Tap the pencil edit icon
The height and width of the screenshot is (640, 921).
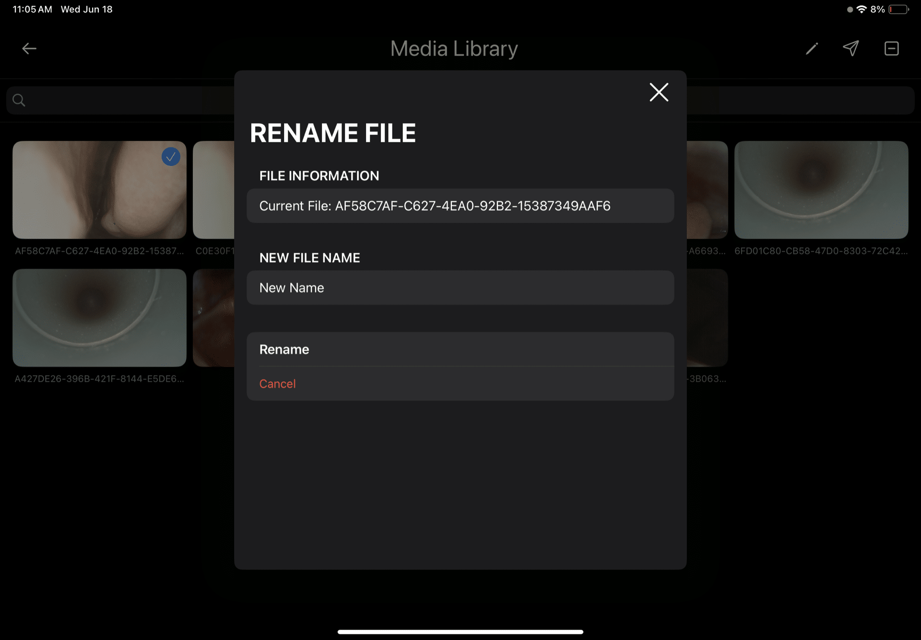(812, 48)
